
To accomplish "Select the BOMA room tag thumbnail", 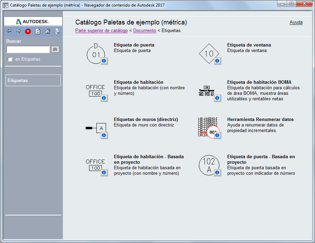I will click(207, 91).
